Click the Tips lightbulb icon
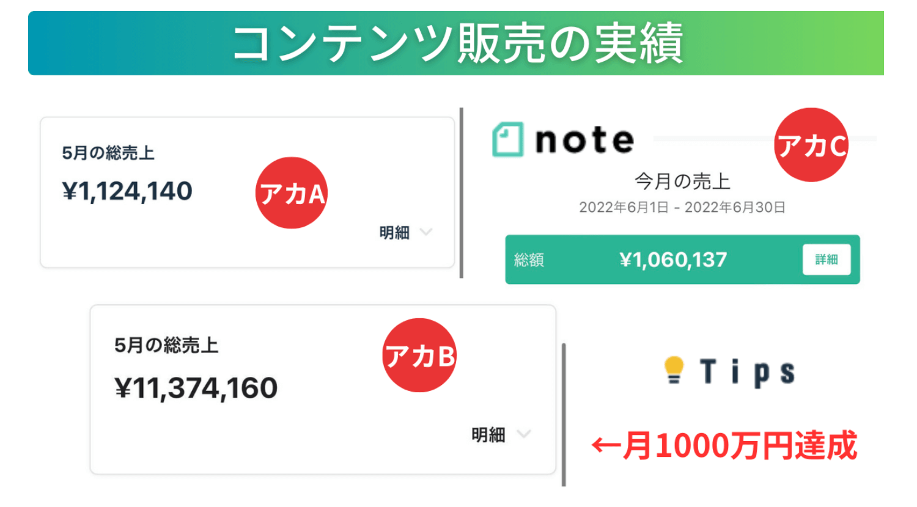The height and width of the screenshot is (507, 917). coord(674,370)
